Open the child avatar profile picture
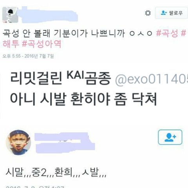The image size is (188, 188). pyautogui.click(x=18, y=143)
